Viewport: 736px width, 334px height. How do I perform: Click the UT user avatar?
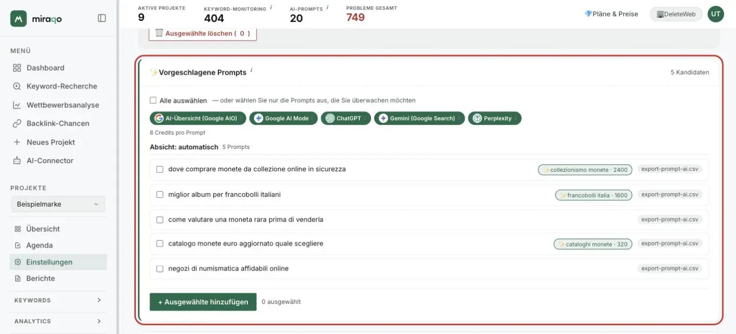pos(716,14)
